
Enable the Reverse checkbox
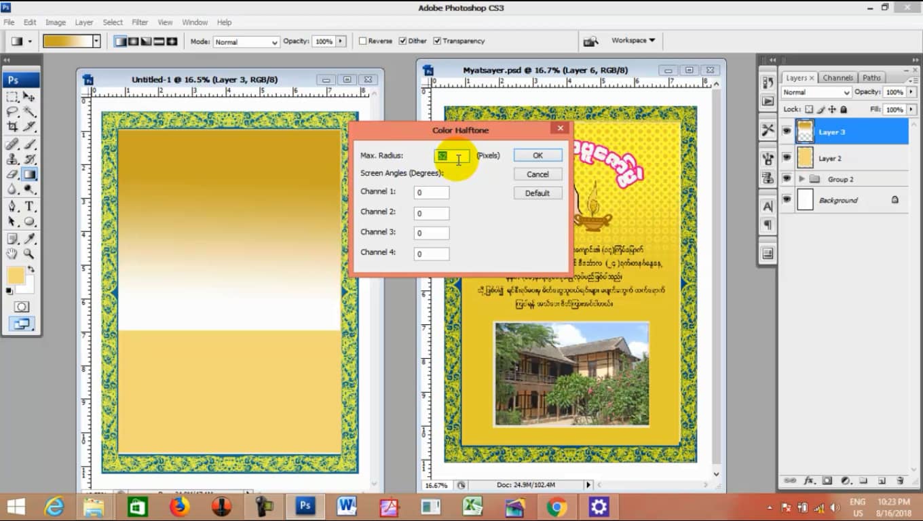(362, 41)
